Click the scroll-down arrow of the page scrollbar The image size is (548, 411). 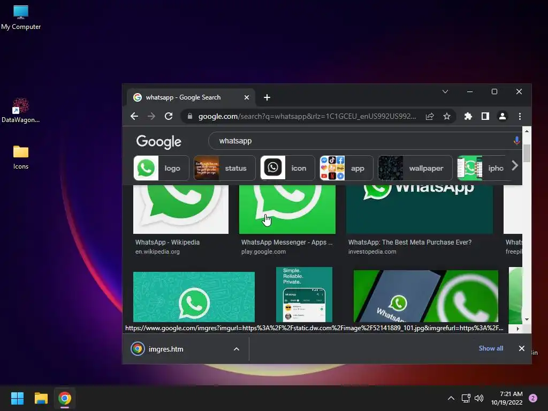(527, 319)
